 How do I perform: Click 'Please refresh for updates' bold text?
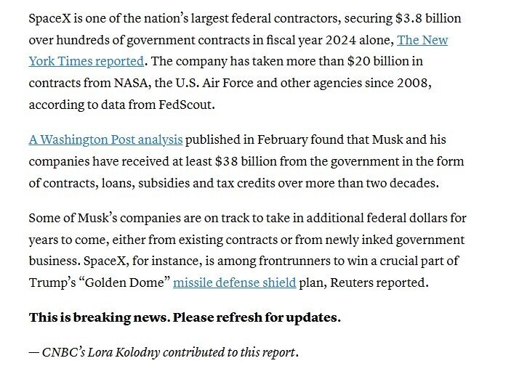click(x=257, y=317)
